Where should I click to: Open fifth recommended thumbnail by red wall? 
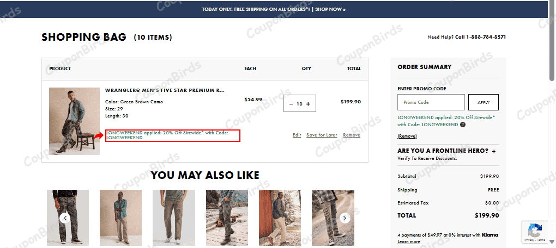pos(280,218)
